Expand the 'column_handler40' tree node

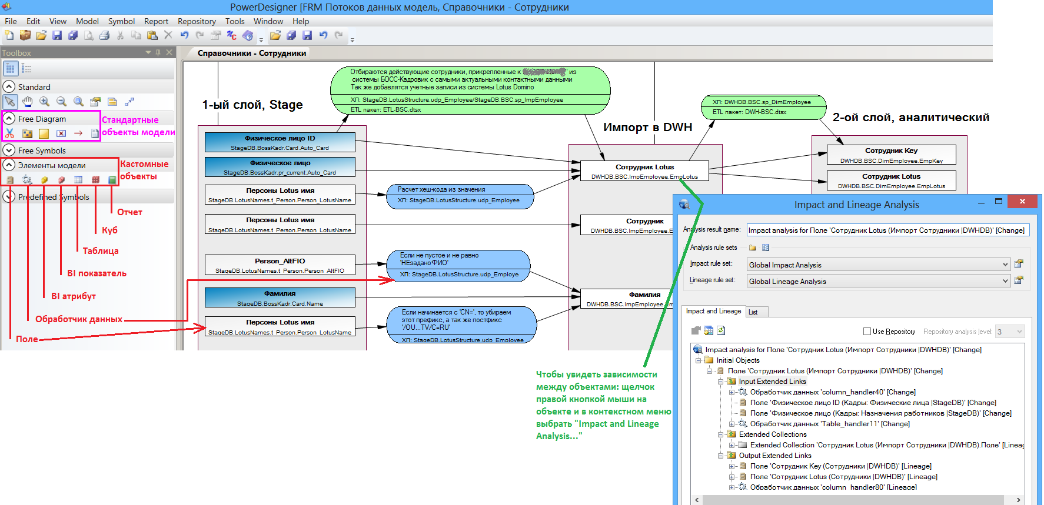(x=732, y=392)
